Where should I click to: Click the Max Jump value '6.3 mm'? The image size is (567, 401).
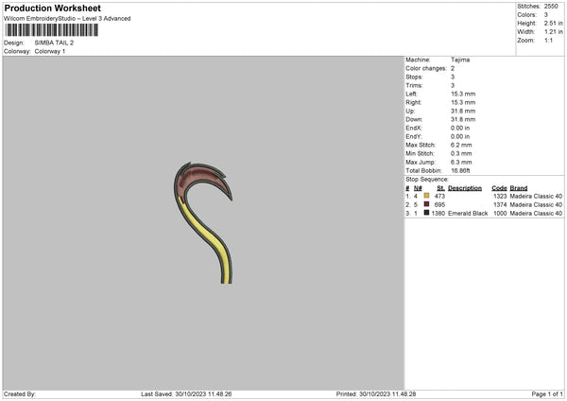(461, 162)
